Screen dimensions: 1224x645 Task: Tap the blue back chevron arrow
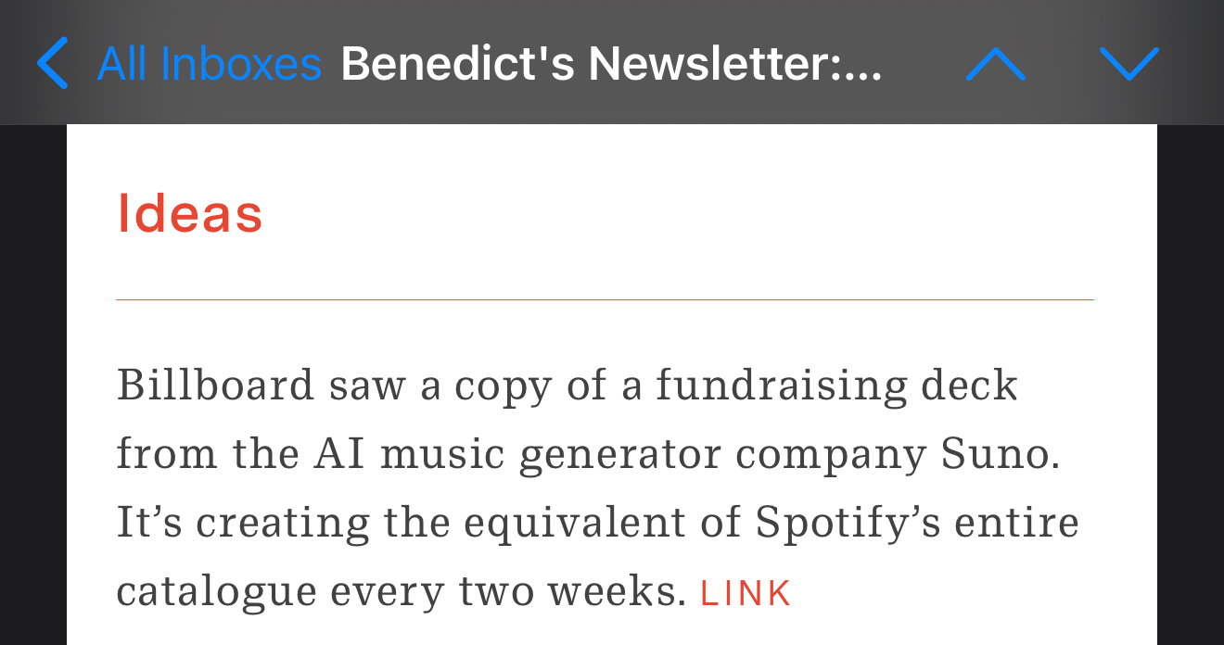[53, 64]
